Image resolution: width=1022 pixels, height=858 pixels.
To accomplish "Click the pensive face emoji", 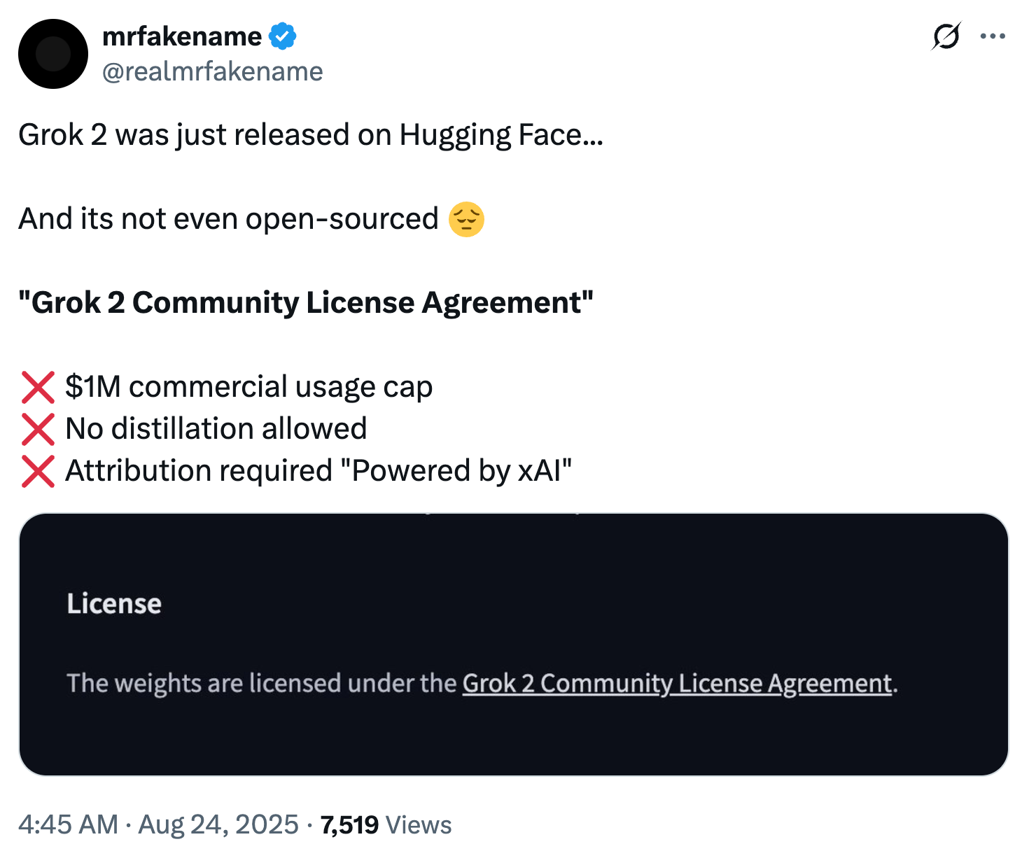I will click(466, 220).
